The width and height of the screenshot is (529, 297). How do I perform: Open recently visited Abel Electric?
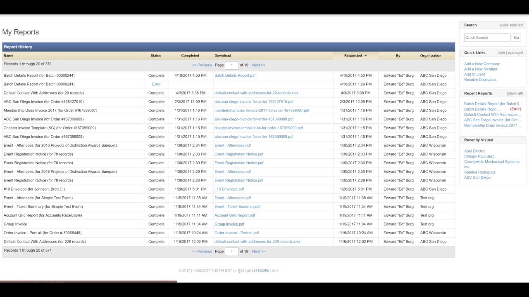(474, 151)
